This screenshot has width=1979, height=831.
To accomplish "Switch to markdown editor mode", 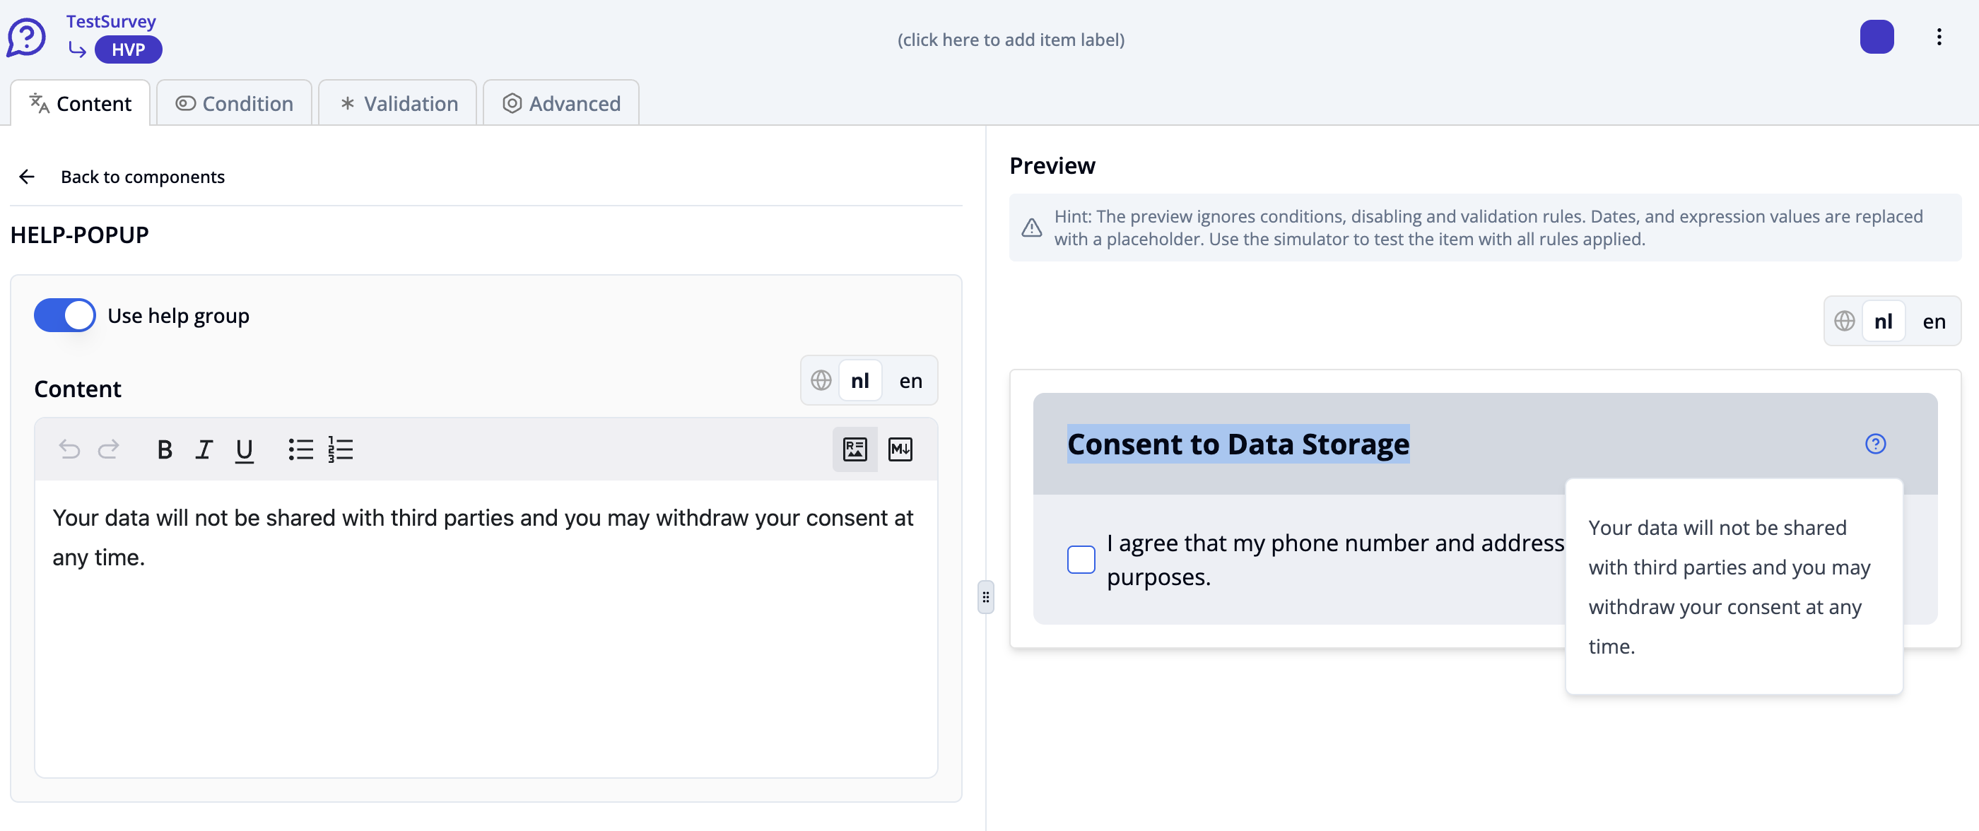I will click(x=900, y=449).
